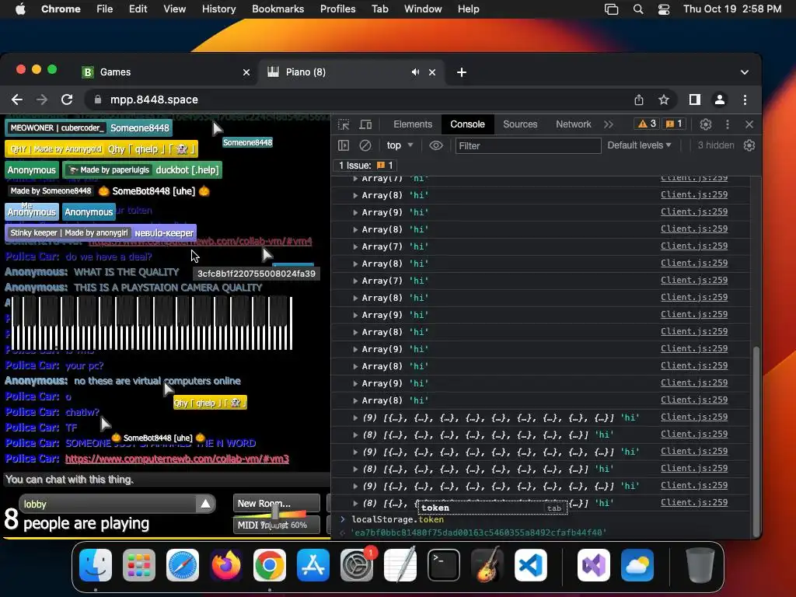The width and height of the screenshot is (796, 597).
Task: Click the chat input box
Action: 165,479
